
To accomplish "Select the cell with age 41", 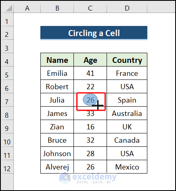I will pyautogui.click(x=90, y=73).
